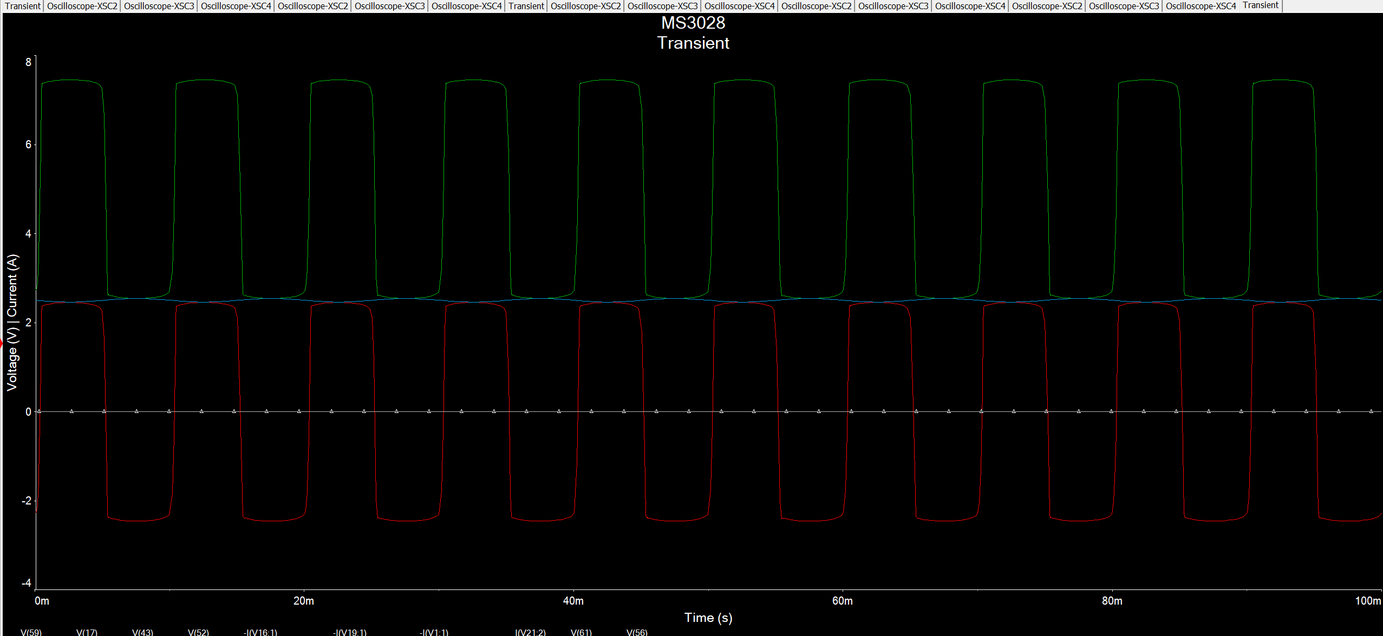Select the -I(V16:1) legend entry
The width and height of the screenshot is (1383, 636).
pyautogui.click(x=260, y=632)
